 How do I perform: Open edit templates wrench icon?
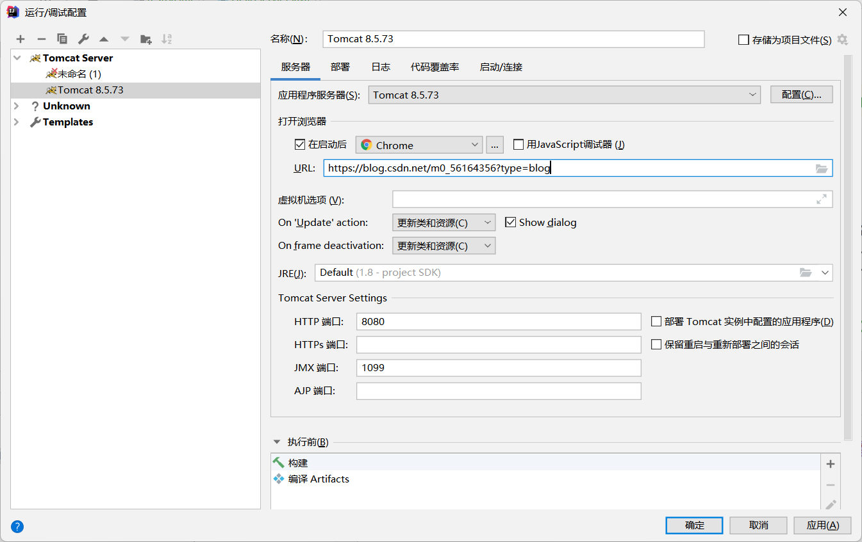[83, 39]
